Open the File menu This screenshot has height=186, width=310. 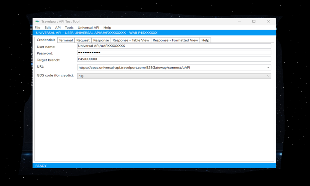[x=38, y=28]
